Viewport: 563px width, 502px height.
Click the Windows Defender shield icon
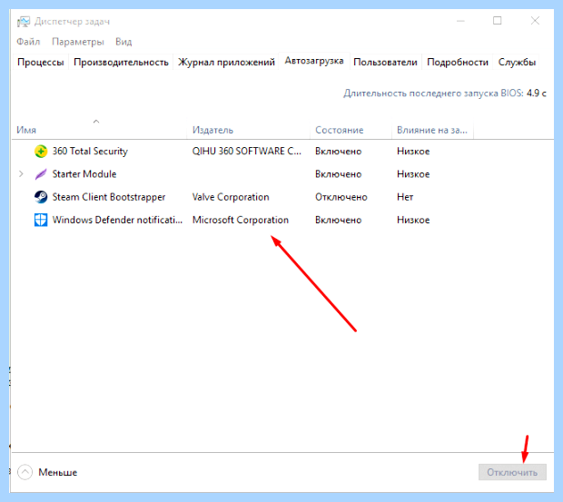[41, 220]
